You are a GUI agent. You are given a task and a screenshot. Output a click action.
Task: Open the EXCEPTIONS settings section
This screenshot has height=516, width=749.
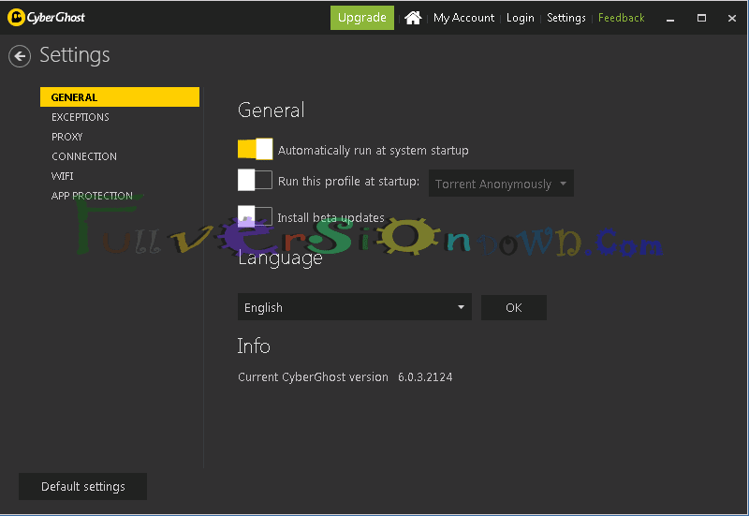point(81,117)
